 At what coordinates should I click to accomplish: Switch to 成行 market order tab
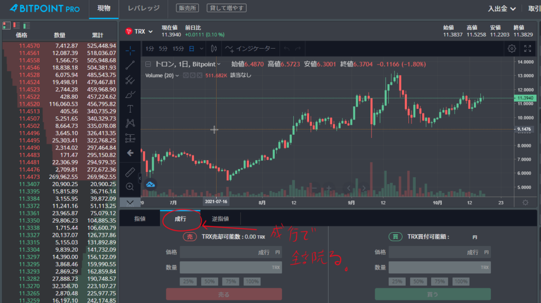180,219
